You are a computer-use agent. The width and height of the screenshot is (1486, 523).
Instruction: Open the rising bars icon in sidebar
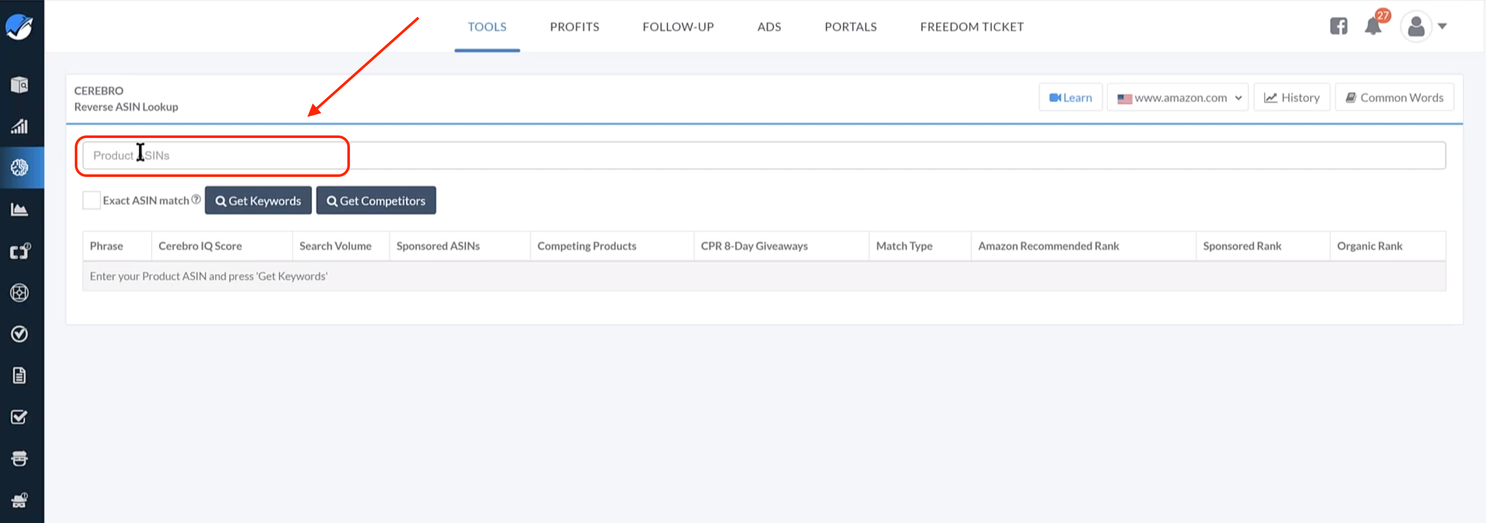coord(19,126)
